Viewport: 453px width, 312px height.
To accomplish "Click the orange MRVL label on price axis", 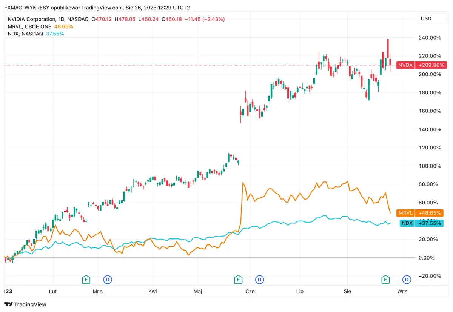I will point(405,213).
